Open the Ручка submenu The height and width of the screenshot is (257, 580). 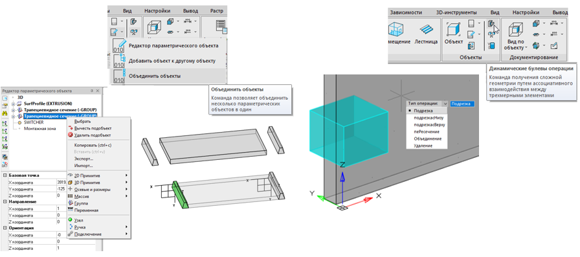click(x=98, y=227)
